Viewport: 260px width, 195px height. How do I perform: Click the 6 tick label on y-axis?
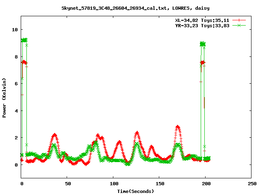point(16,84)
